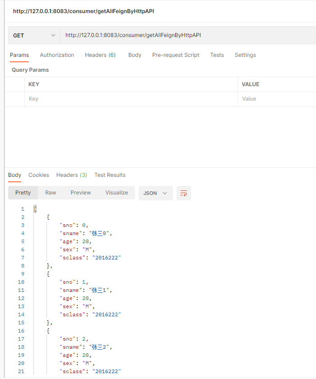
Task: Switch to the Authorization tab
Action: coord(57,55)
